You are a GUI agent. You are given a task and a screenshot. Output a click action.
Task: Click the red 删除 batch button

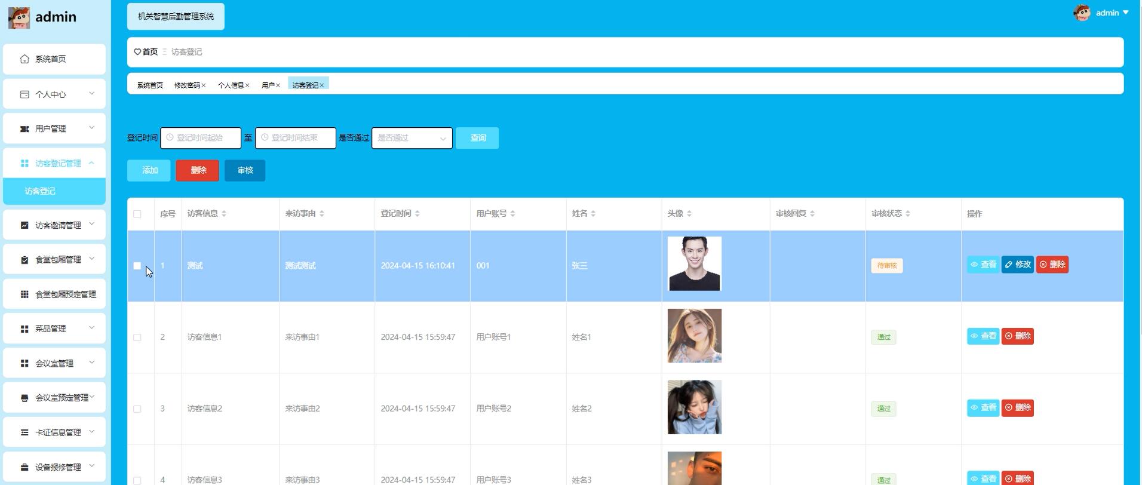197,171
